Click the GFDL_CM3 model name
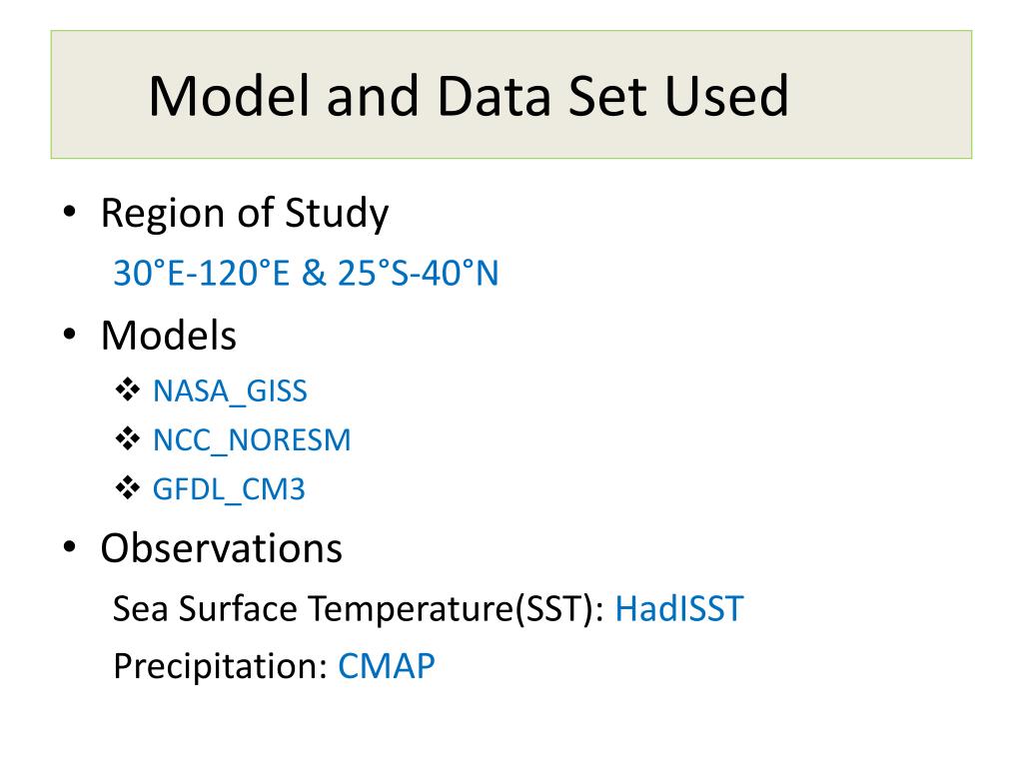This screenshot has height=767, width=1023. click(x=229, y=489)
